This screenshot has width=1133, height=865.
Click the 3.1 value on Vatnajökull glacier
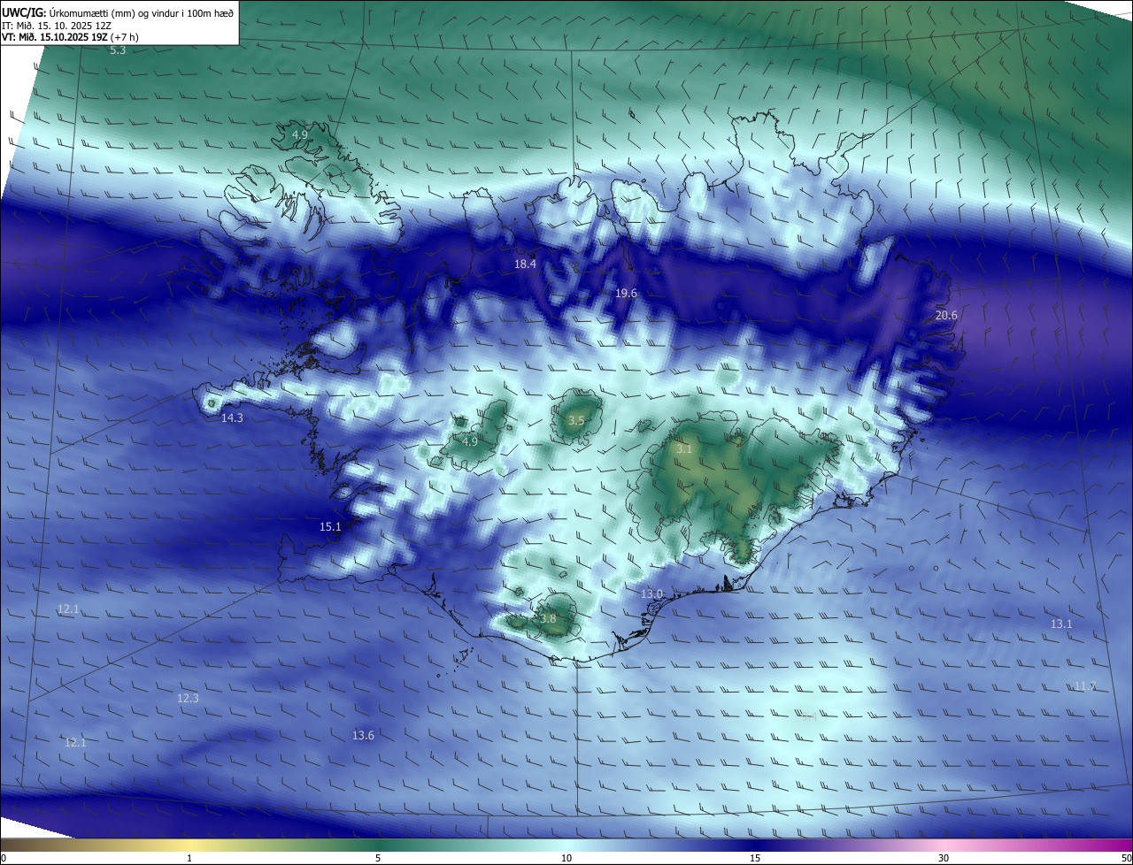point(684,449)
